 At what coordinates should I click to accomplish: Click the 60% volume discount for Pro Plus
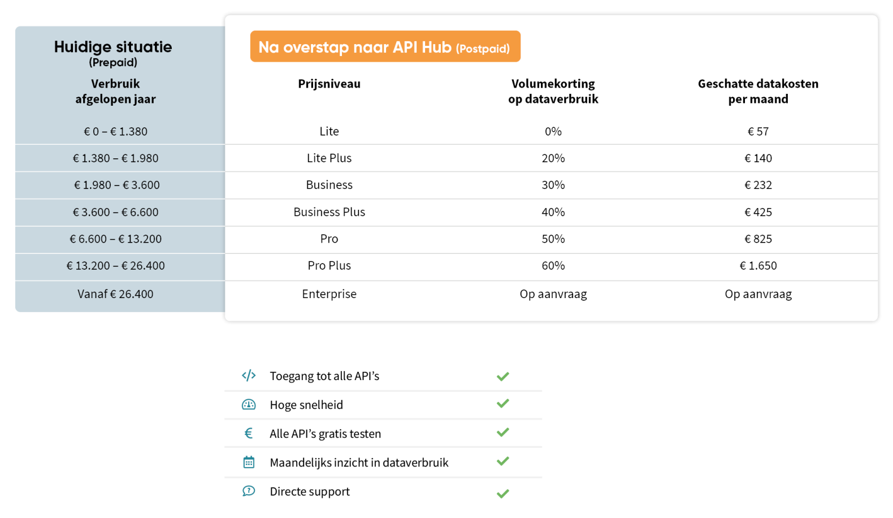[x=553, y=266]
